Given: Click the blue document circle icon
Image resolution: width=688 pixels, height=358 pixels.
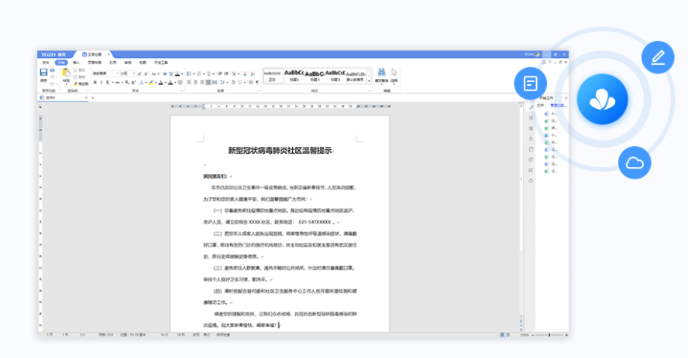Looking at the screenshot, I should click(x=530, y=83).
